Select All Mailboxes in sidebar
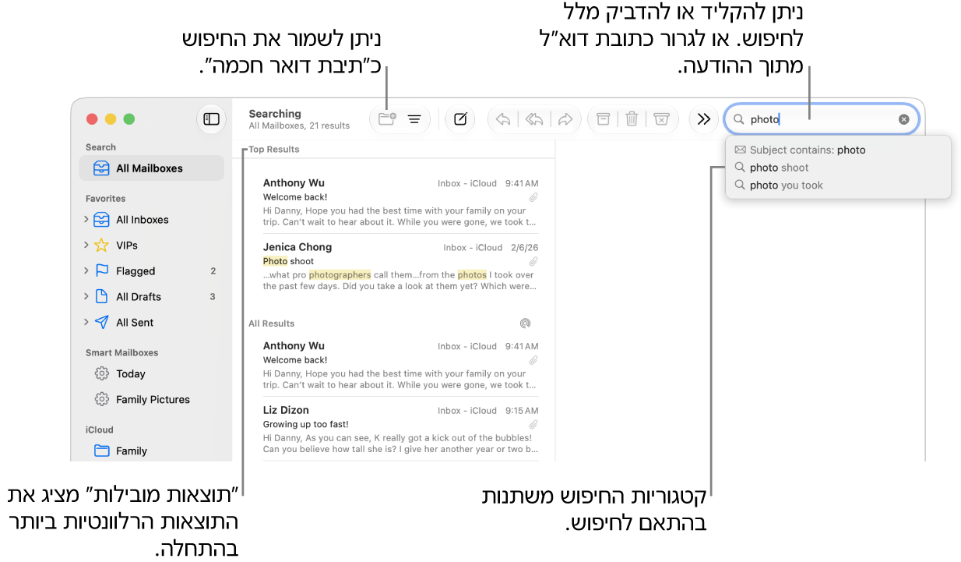Viewport: 961px width, 562px height. point(152,168)
